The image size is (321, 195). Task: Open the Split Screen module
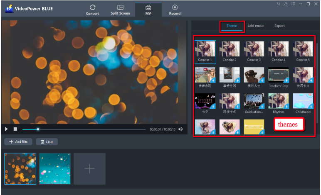[120, 10]
